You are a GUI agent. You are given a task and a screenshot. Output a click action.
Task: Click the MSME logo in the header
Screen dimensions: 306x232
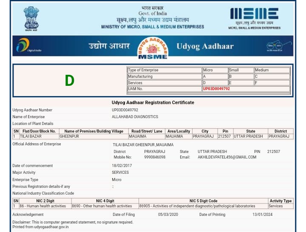(254, 19)
